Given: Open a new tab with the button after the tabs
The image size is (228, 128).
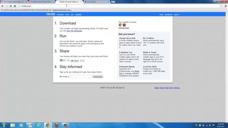Looking at the screenshot, I should click(x=113, y=2).
